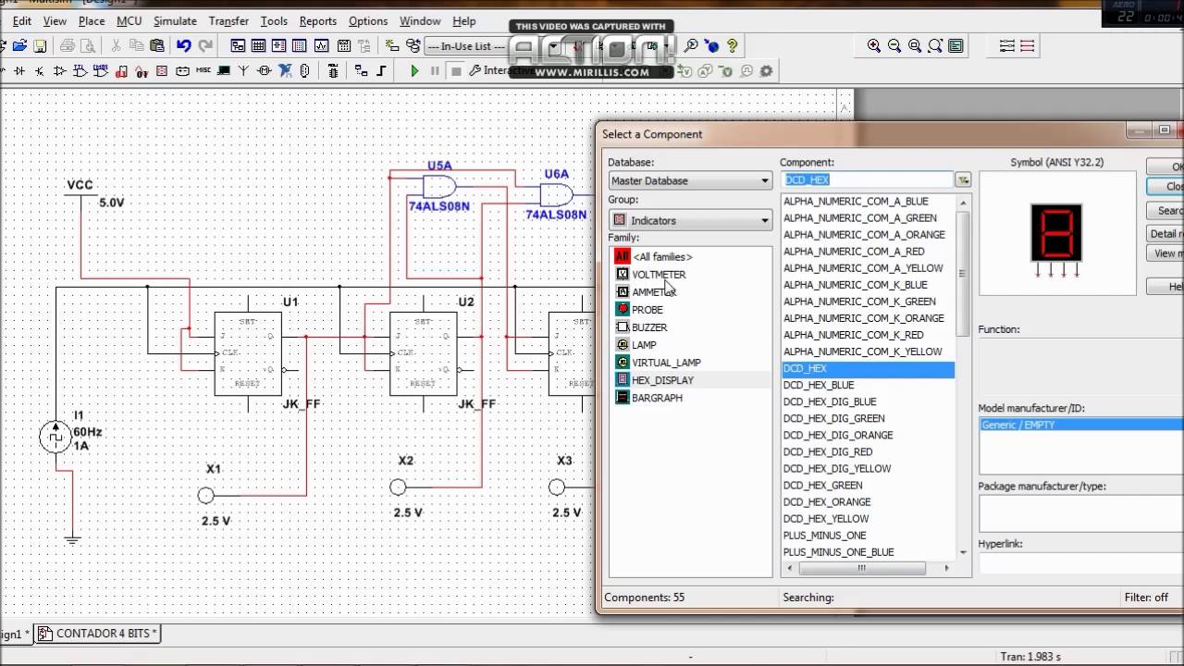Select the BUZZER family
The height and width of the screenshot is (666, 1184).
(649, 327)
